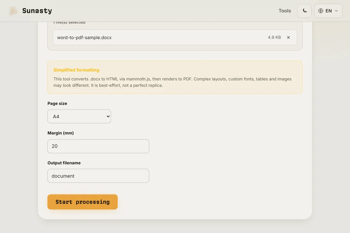Focus the Margin (mm) input field
Screen dimensions: 350x233
[98, 146]
